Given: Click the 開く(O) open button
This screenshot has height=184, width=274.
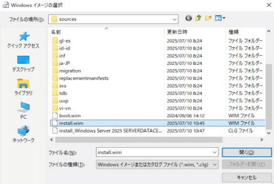Looking at the screenshot, I should [247, 153].
